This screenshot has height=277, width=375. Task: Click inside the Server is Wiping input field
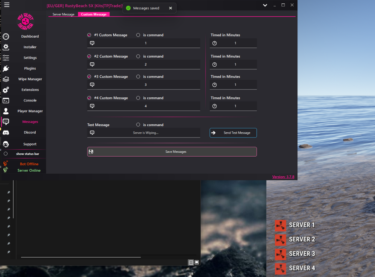pos(150,133)
